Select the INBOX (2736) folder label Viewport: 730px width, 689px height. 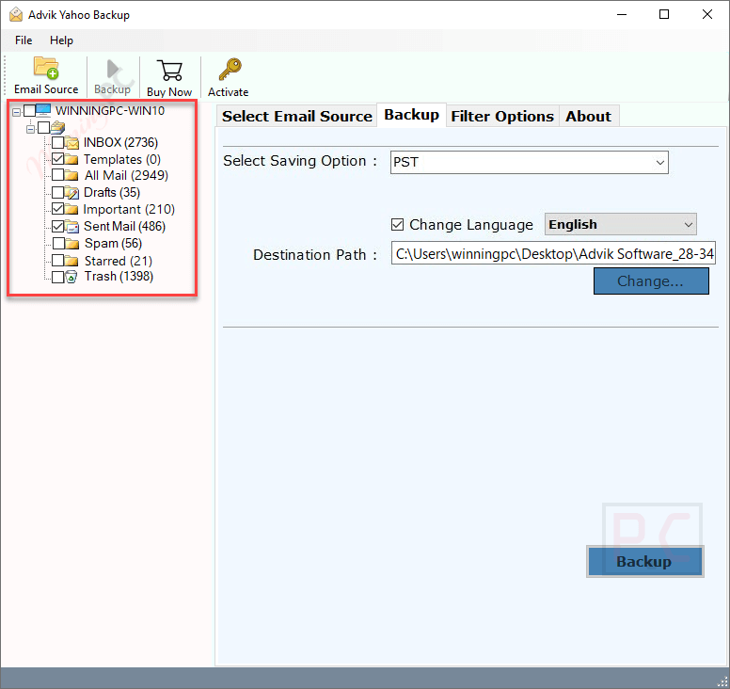click(x=121, y=142)
